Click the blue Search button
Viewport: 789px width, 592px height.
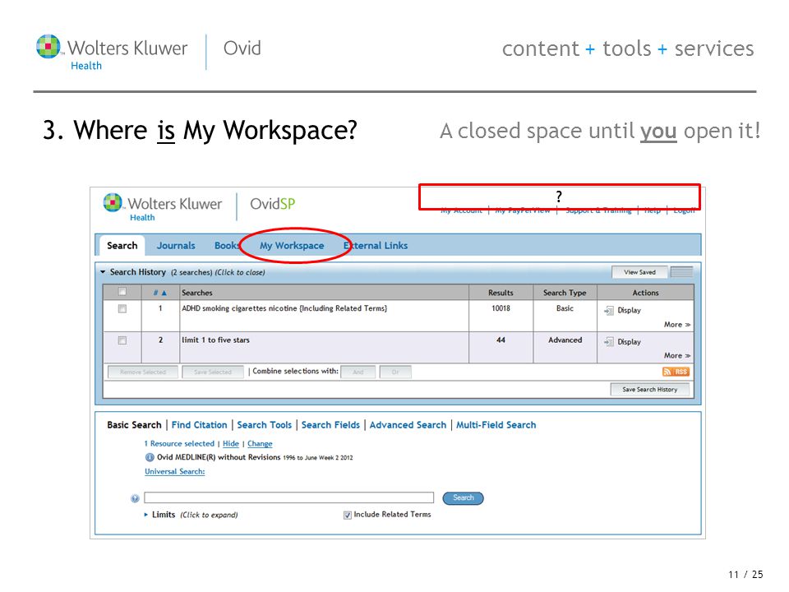click(x=463, y=498)
